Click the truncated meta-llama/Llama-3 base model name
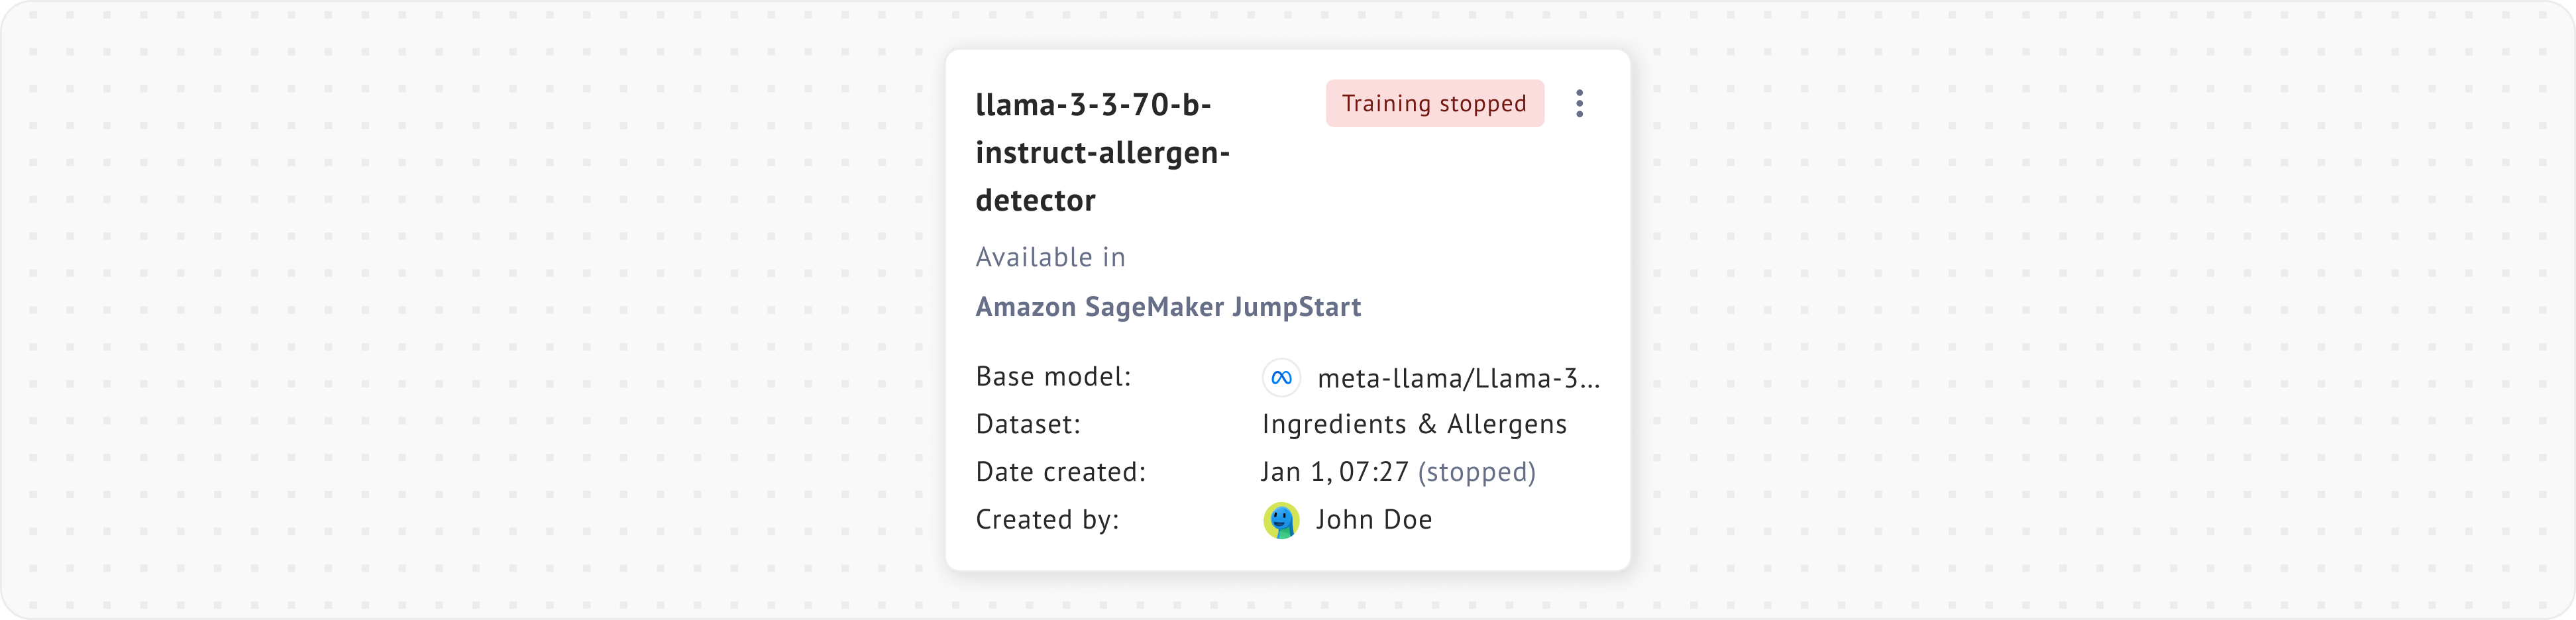2576x620 pixels. (x=1458, y=379)
